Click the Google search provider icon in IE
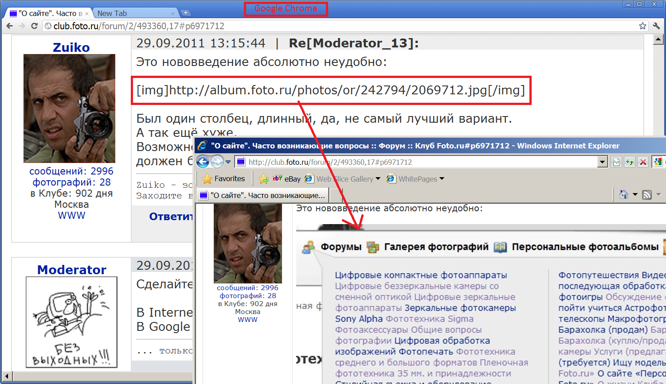 (658, 162)
